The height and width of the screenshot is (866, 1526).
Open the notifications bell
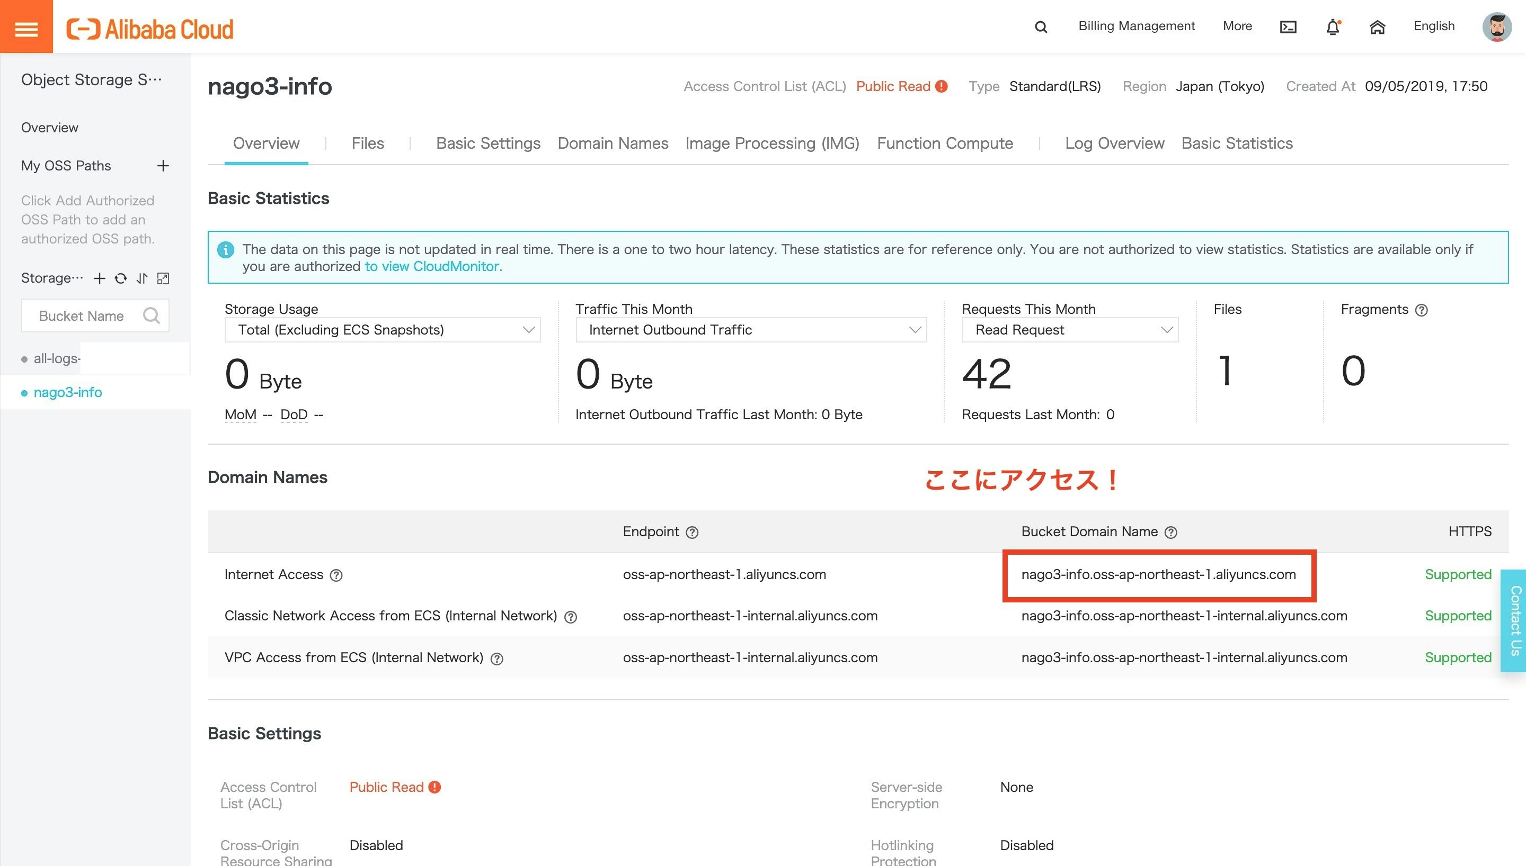pos(1333,27)
